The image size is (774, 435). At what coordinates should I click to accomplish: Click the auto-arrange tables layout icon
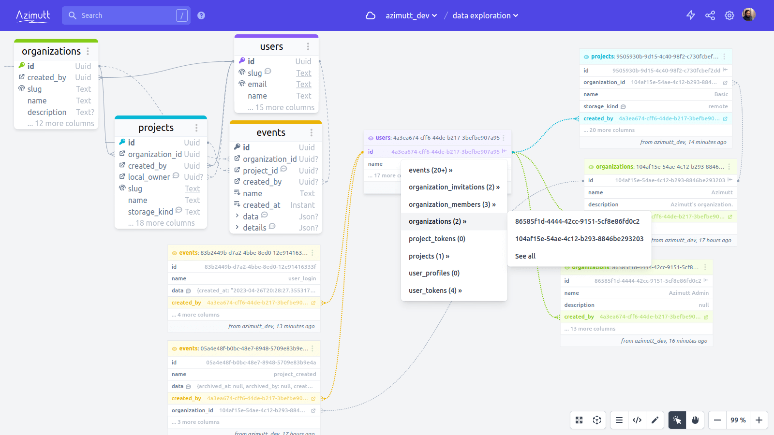point(597,420)
